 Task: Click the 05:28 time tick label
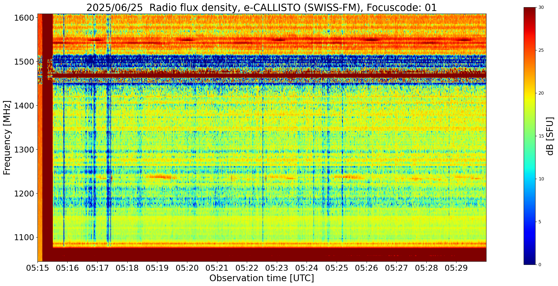(x=426, y=268)
